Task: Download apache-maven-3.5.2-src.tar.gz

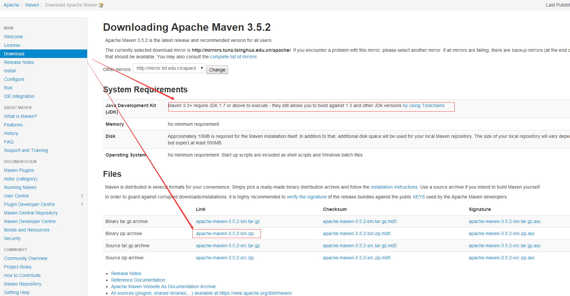Action: tap(228, 246)
